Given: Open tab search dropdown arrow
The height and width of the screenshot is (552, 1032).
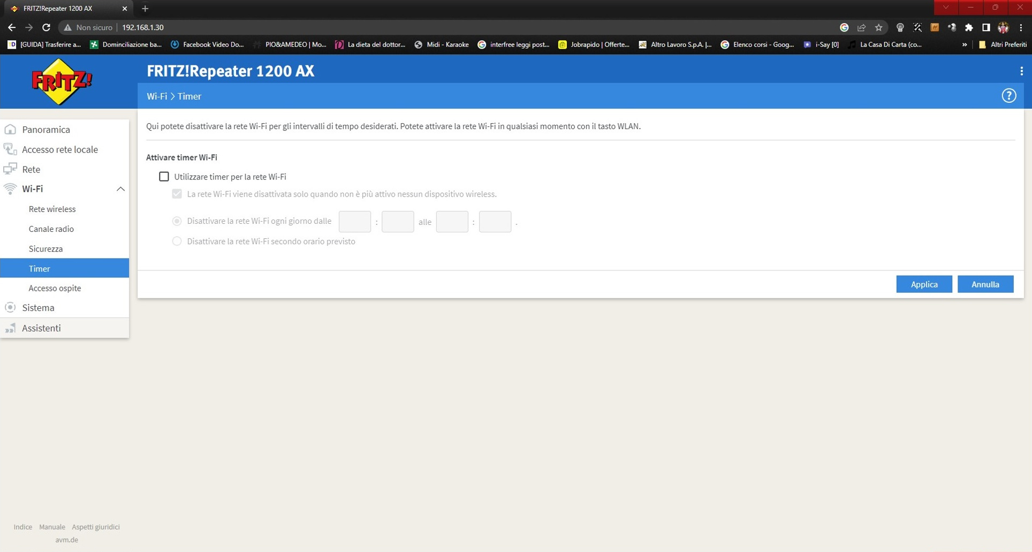Looking at the screenshot, I should 946,7.
